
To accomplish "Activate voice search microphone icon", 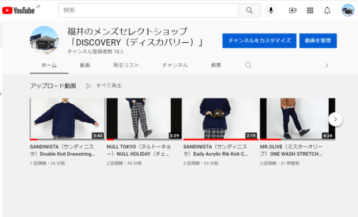I will coord(271,10).
